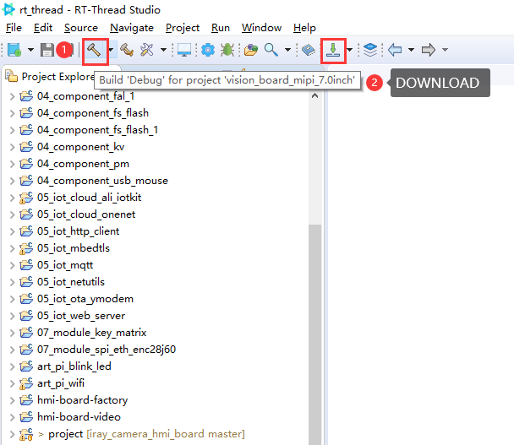The height and width of the screenshot is (445, 514).
Task: Click the 04_component_kv folder icon
Action: coord(26,147)
